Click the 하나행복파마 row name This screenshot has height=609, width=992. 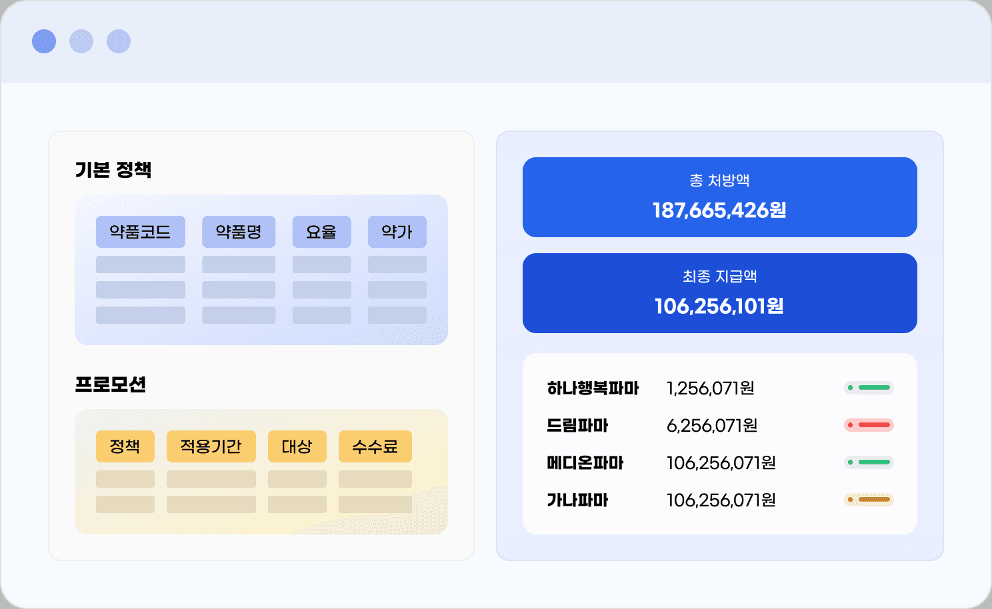click(593, 388)
